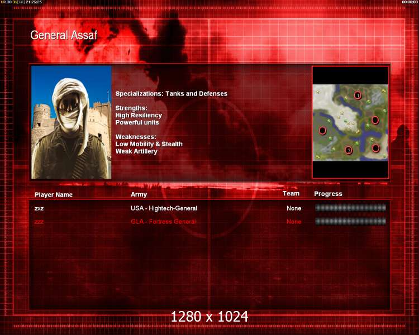
Task: Click start position marker 2 on minimap
Action: [349, 150]
